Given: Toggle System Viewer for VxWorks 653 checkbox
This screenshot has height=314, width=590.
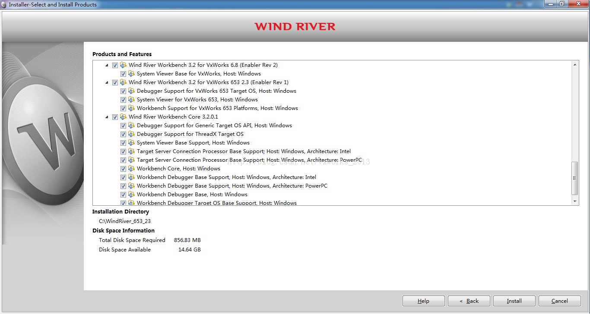Looking at the screenshot, I should (x=123, y=100).
